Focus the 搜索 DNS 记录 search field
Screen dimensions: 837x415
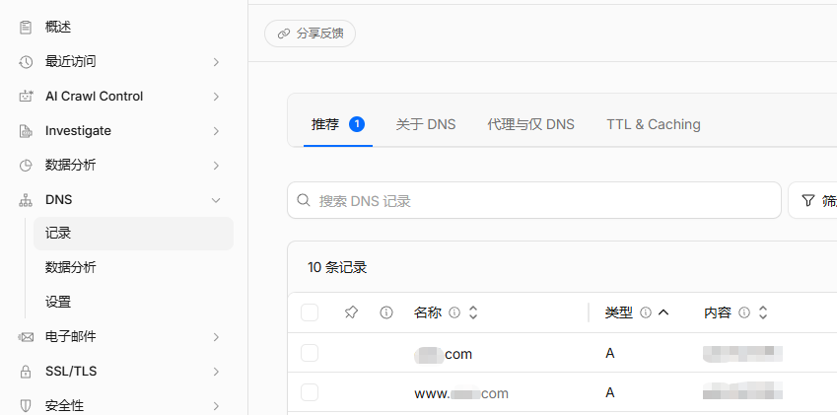(x=534, y=200)
